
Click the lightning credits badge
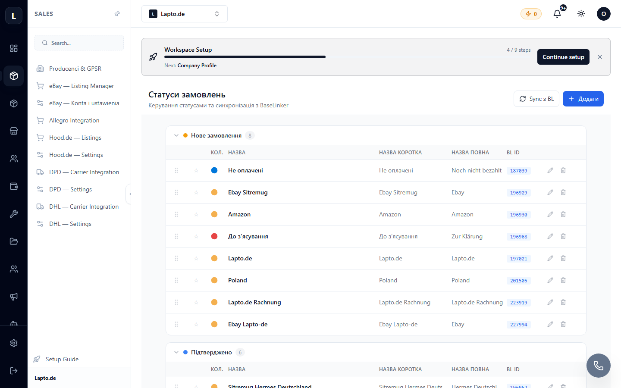(x=531, y=14)
